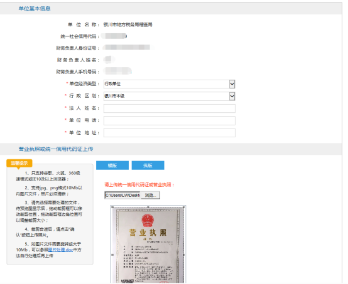Choose the 纵版 layout button
The image size is (348, 284).
[x=148, y=166]
